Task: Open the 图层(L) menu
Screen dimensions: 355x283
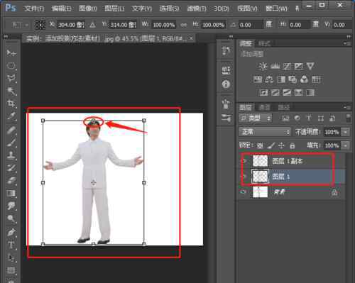Action: click(x=114, y=9)
